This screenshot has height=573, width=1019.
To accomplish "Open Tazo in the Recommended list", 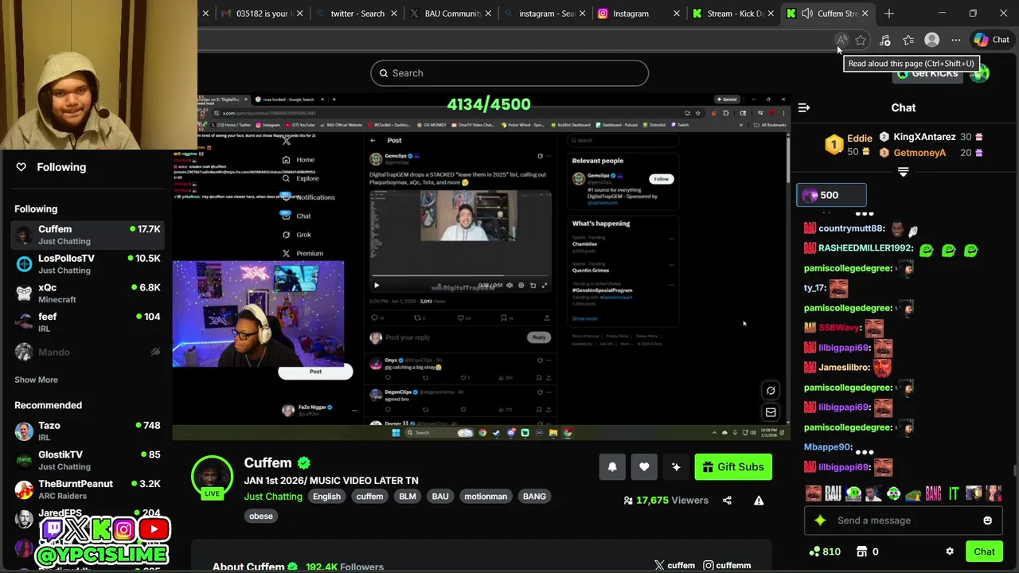I will click(x=88, y=431).
